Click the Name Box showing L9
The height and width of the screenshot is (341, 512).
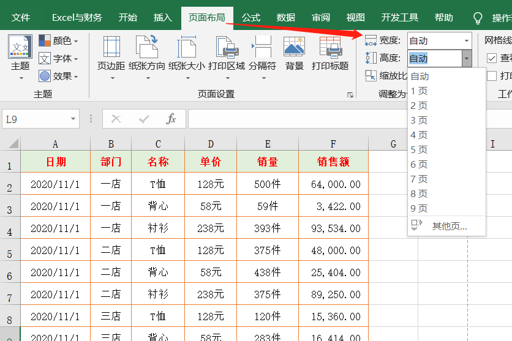[36, 119]
